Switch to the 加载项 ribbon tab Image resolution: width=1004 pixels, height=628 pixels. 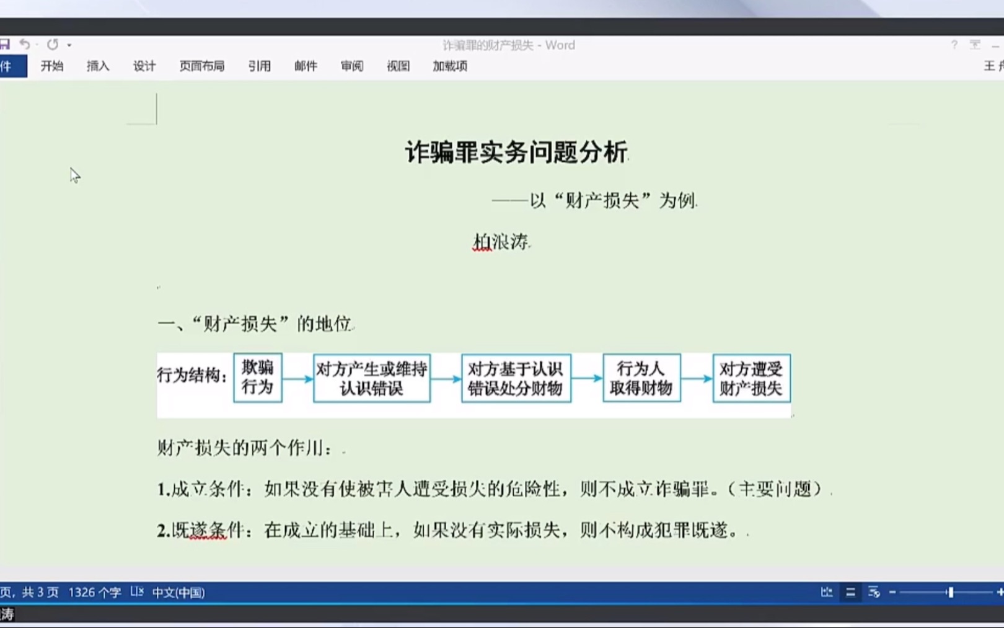click(450, 66)
